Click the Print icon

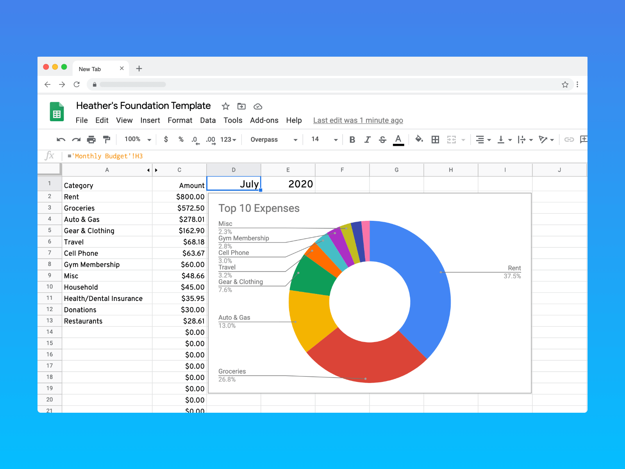pyautogui.click(x=91, y=139)
